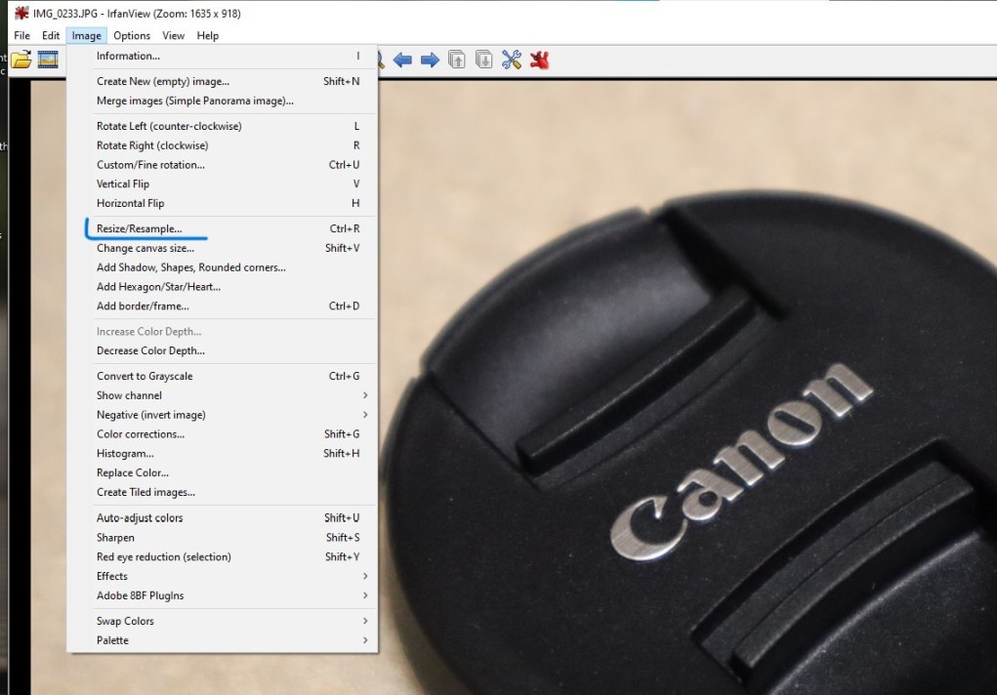
Task: Go to next image with the right arrow
Action: click(x=430, y=61)
